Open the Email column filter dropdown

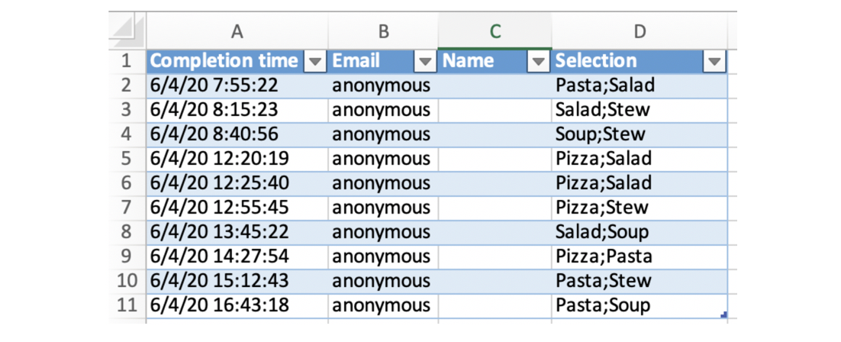426,62
